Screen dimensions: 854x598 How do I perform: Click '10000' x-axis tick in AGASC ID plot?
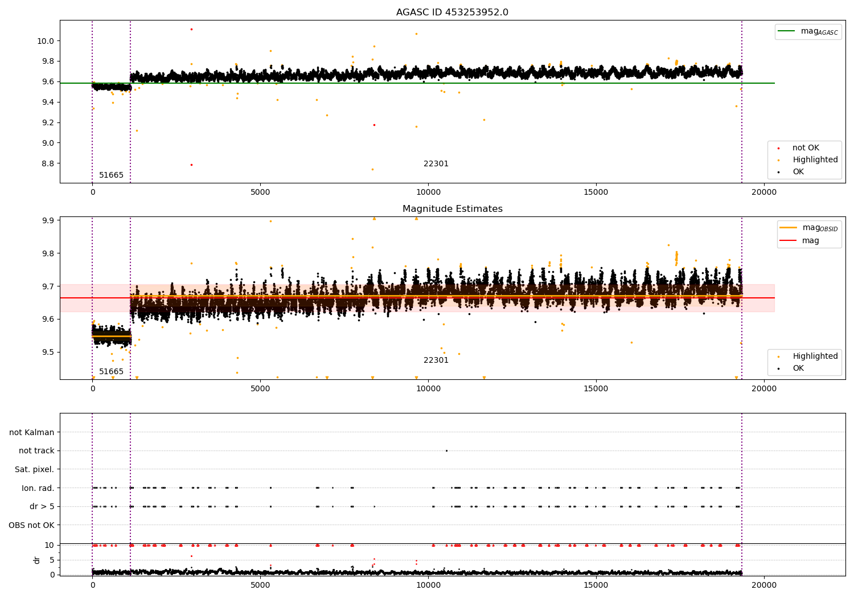pos(428,192)
